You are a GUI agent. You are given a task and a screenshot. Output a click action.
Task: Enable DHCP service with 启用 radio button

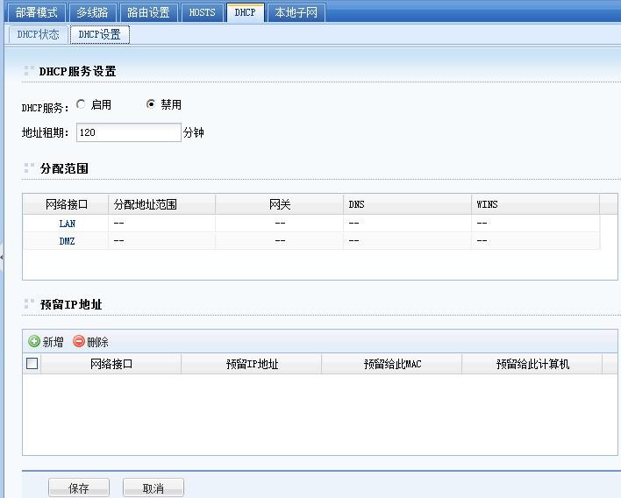tap(82, 104)
